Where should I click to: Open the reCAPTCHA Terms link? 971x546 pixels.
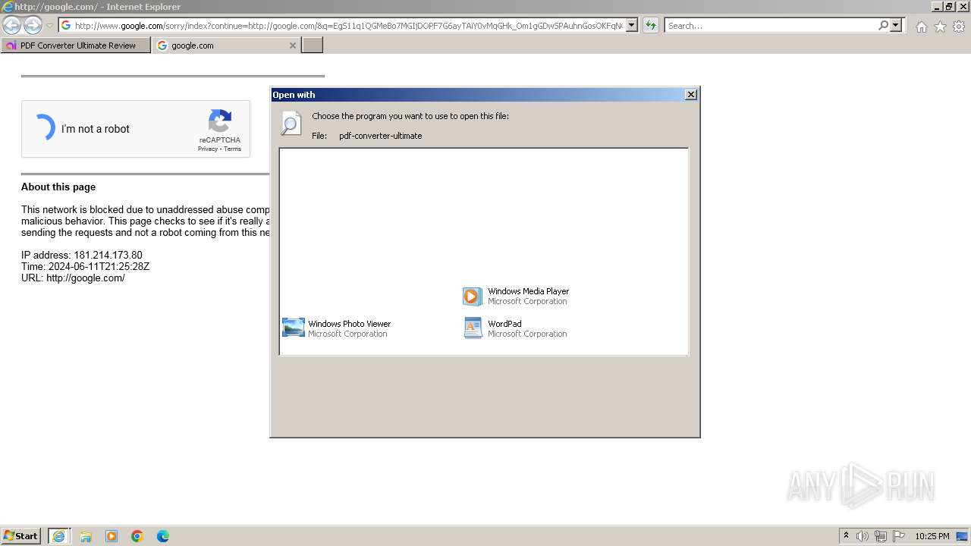point(233,149)
